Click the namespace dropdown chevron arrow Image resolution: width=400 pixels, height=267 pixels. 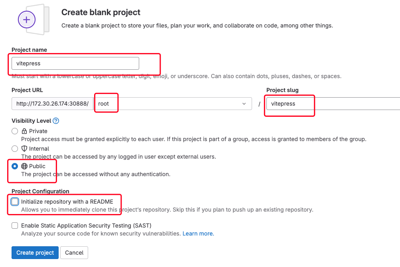tap(244, 104)
